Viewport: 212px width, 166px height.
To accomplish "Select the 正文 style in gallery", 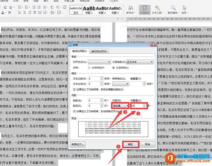I will point(76,10).
